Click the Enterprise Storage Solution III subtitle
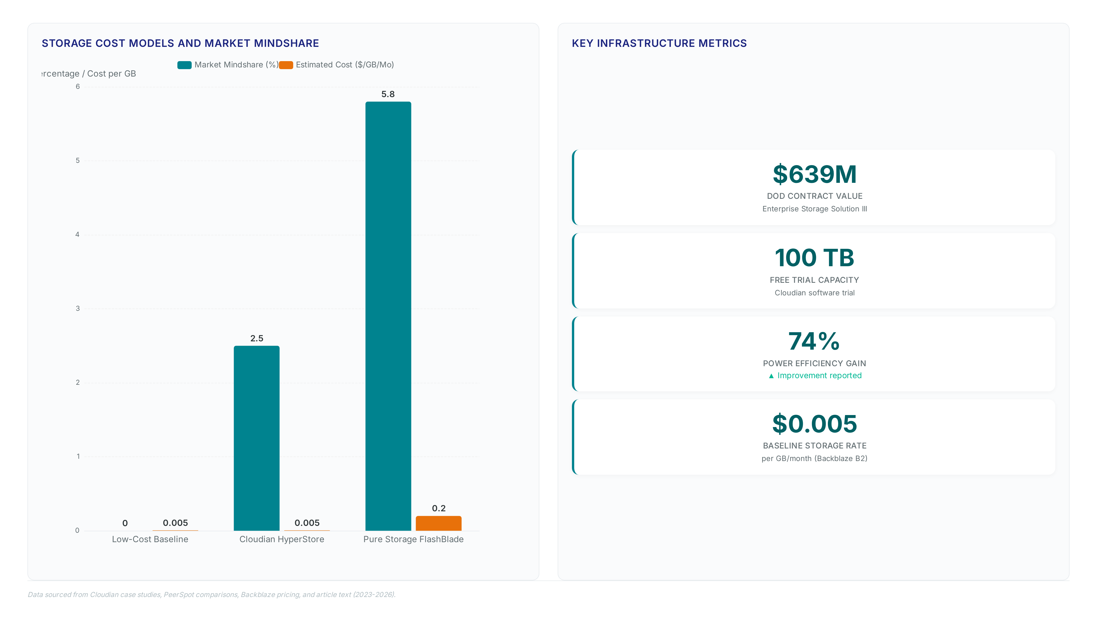The width and height of the screenshot is (1097, 617). click(814, 209)
